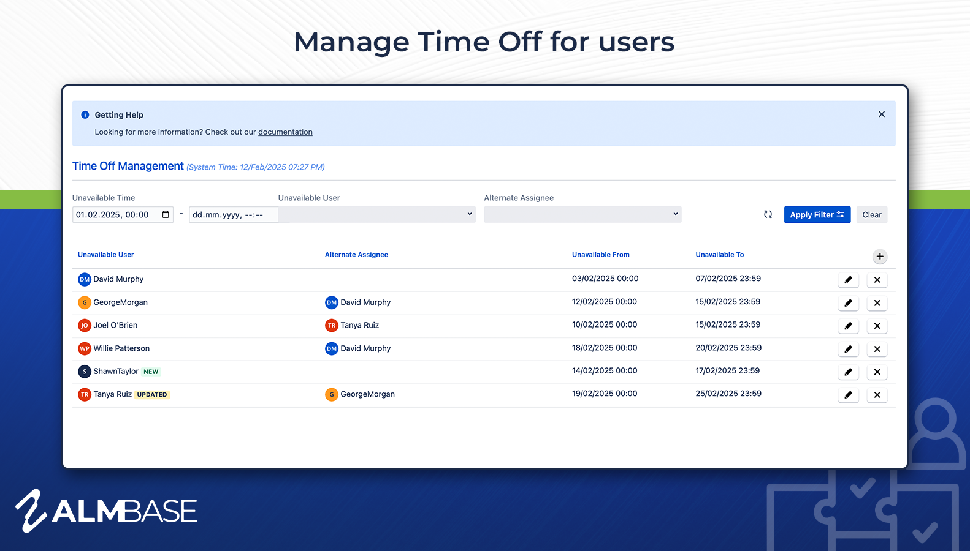Click Tanya Ruiz's avatar in Unavailable User column
The width and height of the screenshot is (970, 551).
(85, 394)
